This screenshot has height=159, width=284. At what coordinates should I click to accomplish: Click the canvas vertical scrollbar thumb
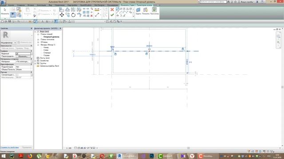click(282, 87)
